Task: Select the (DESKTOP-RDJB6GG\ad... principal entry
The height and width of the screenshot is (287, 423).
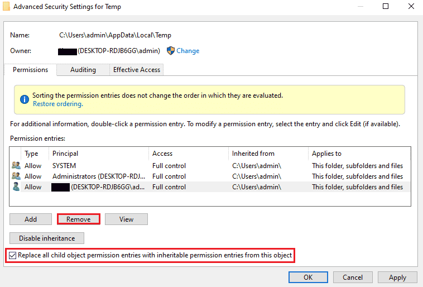Action: pyautogui.click(x=210, y=187)
